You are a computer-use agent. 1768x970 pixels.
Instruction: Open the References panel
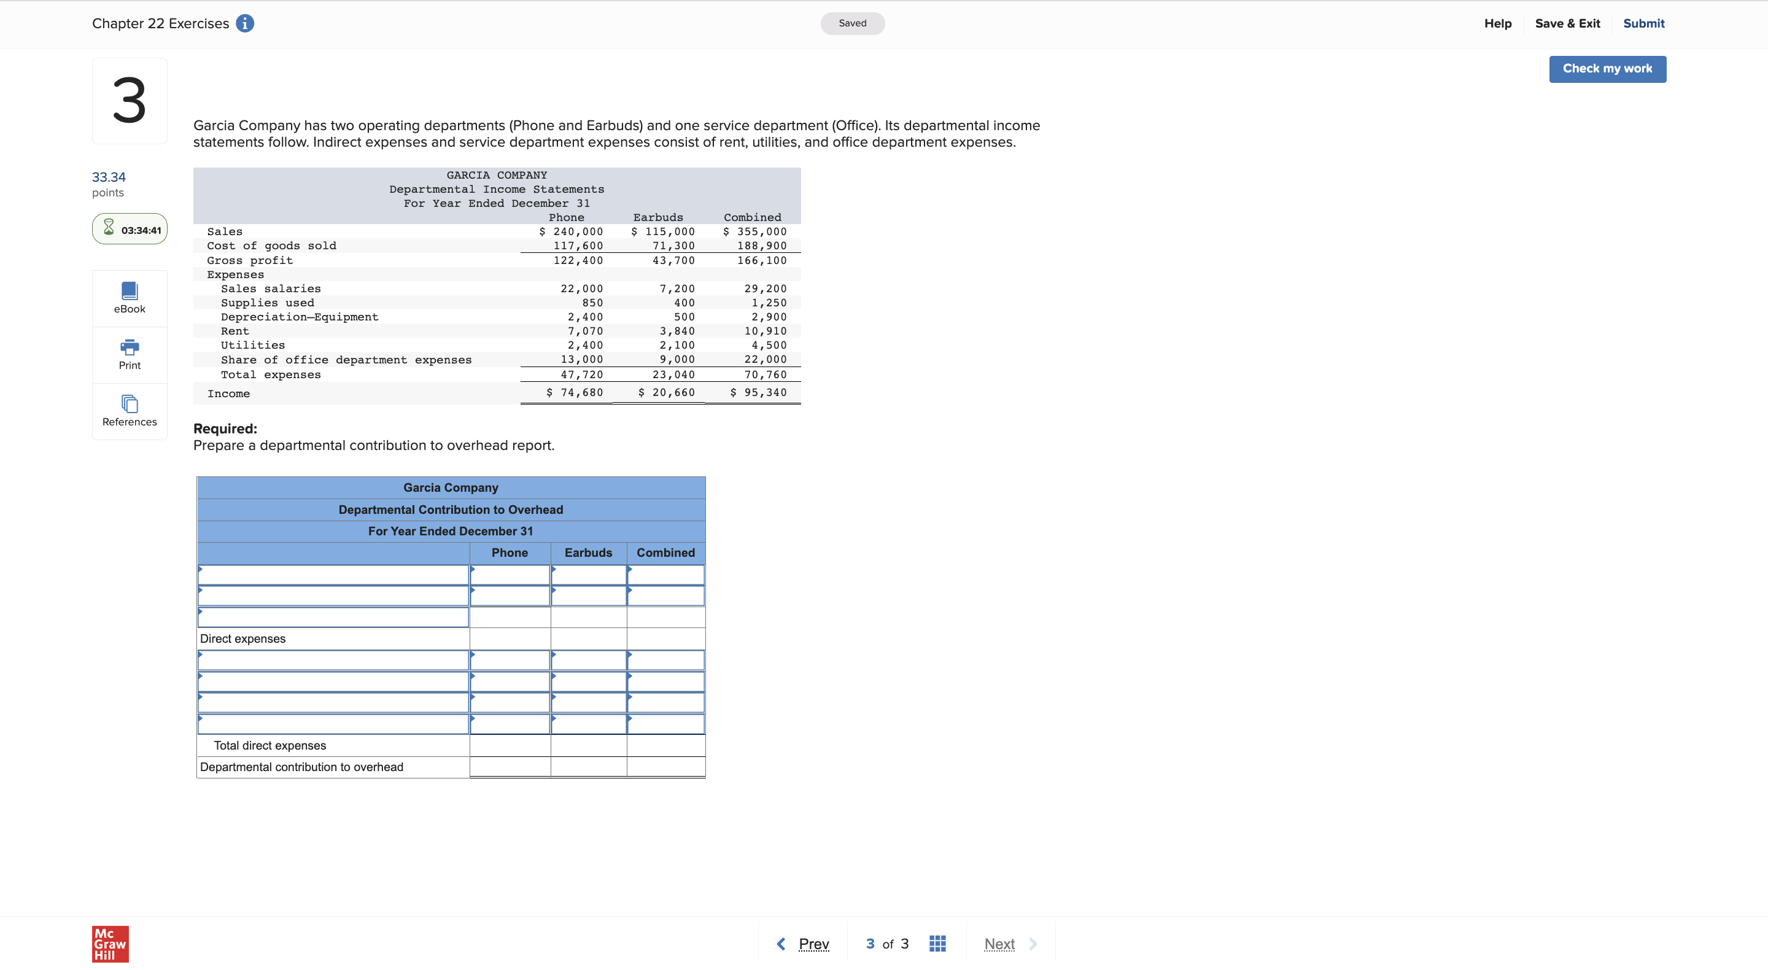click(129, 411)
